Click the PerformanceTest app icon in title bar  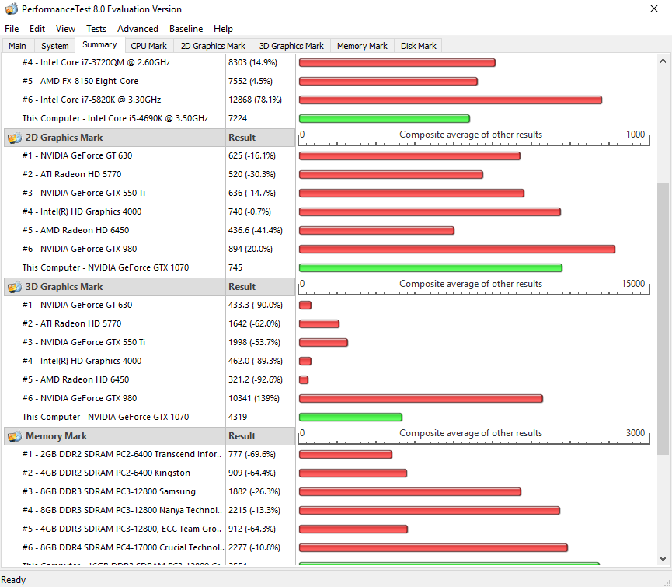pyautogui.click(x=12, y=9)
